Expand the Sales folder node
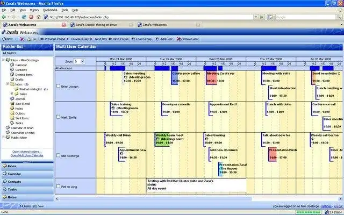The width and height of the screenshot is (344, 215). tap(12, 94)
